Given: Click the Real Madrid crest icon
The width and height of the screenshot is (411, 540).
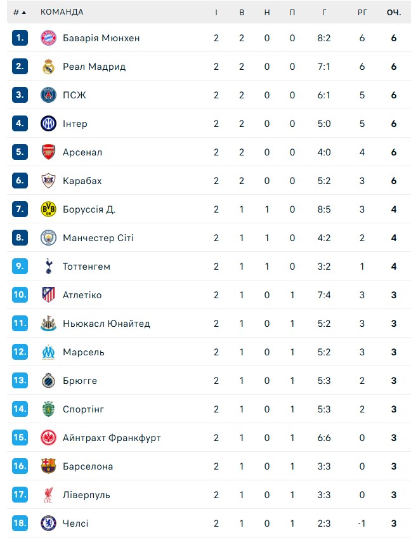Looking at the screenshot, I should (x=49, y=67).
